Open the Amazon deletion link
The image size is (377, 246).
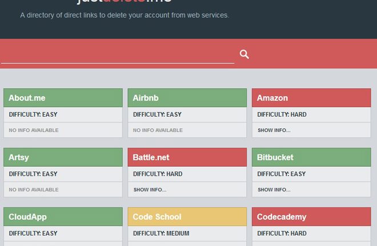click(311, 98)
